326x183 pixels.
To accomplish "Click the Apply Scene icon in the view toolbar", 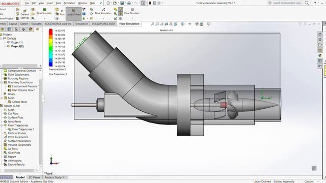I will pyautogui.click(x=202, y=24).
